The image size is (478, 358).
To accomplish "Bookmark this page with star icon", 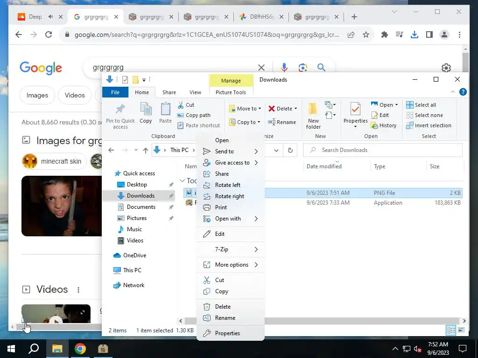I will tap(366, 34).
